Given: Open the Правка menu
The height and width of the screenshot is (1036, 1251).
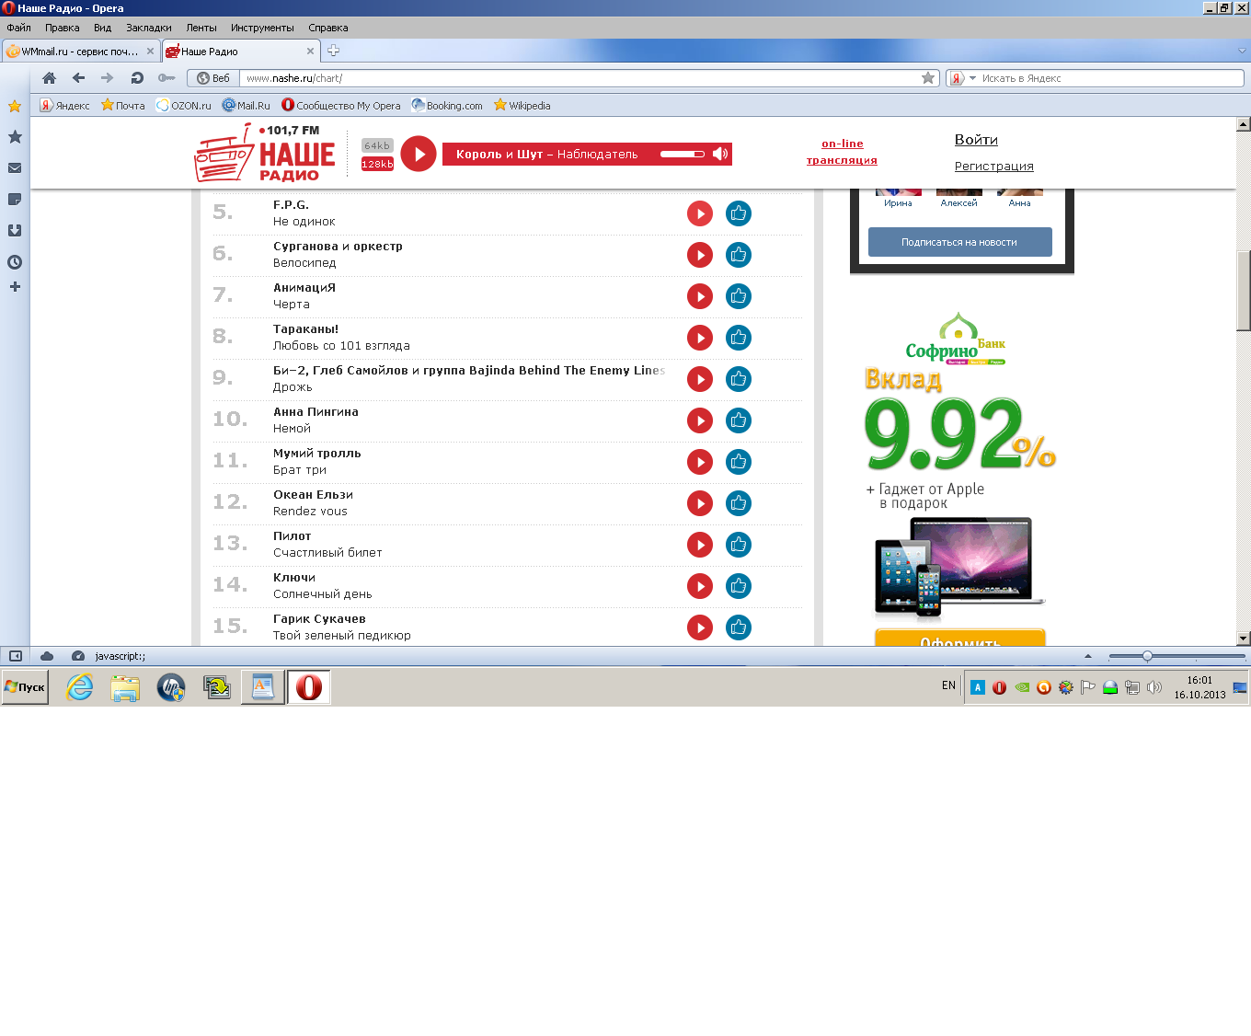Looking at the screenshot, I should click(62, 28).
